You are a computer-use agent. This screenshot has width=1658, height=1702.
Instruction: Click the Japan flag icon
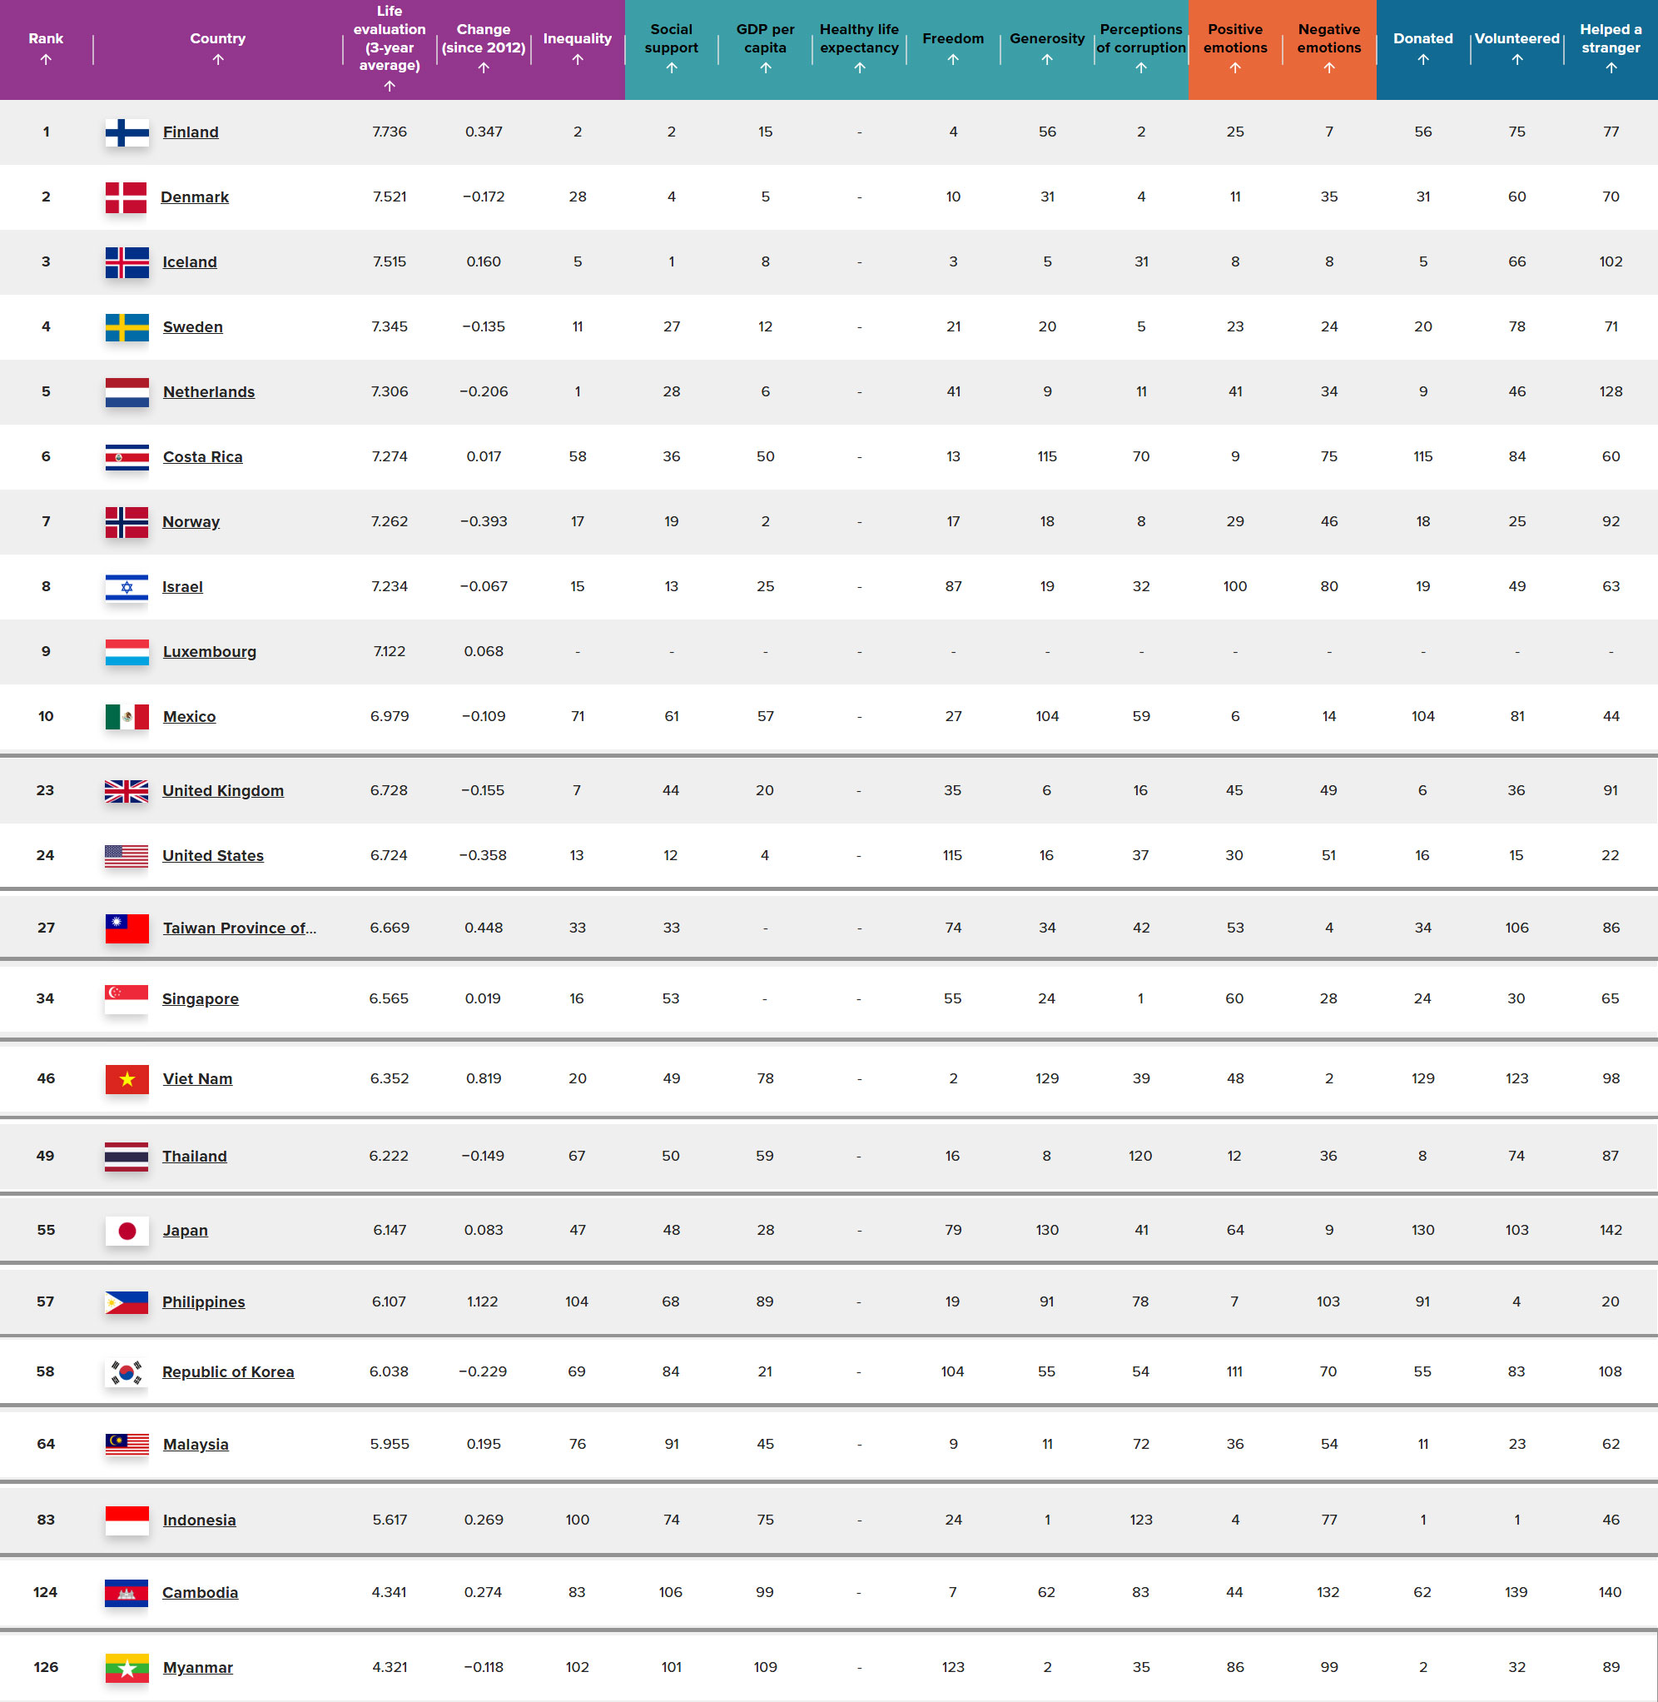[x=127, y=1230]
